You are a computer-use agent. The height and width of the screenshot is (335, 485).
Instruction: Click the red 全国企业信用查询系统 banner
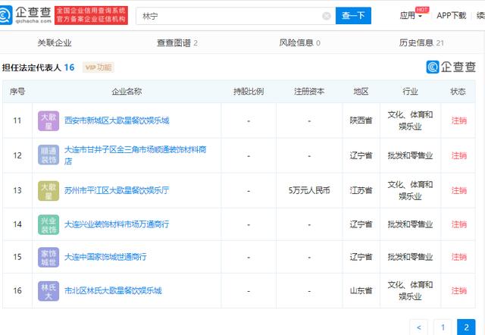click(x=91, y=15)
